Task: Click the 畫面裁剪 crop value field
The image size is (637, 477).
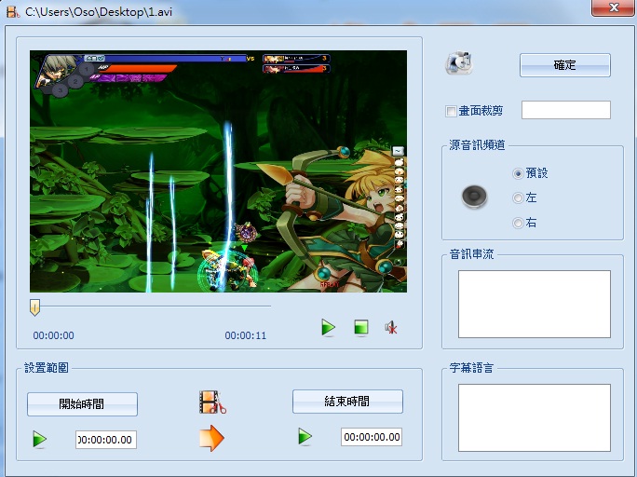Action: point(566,110)
